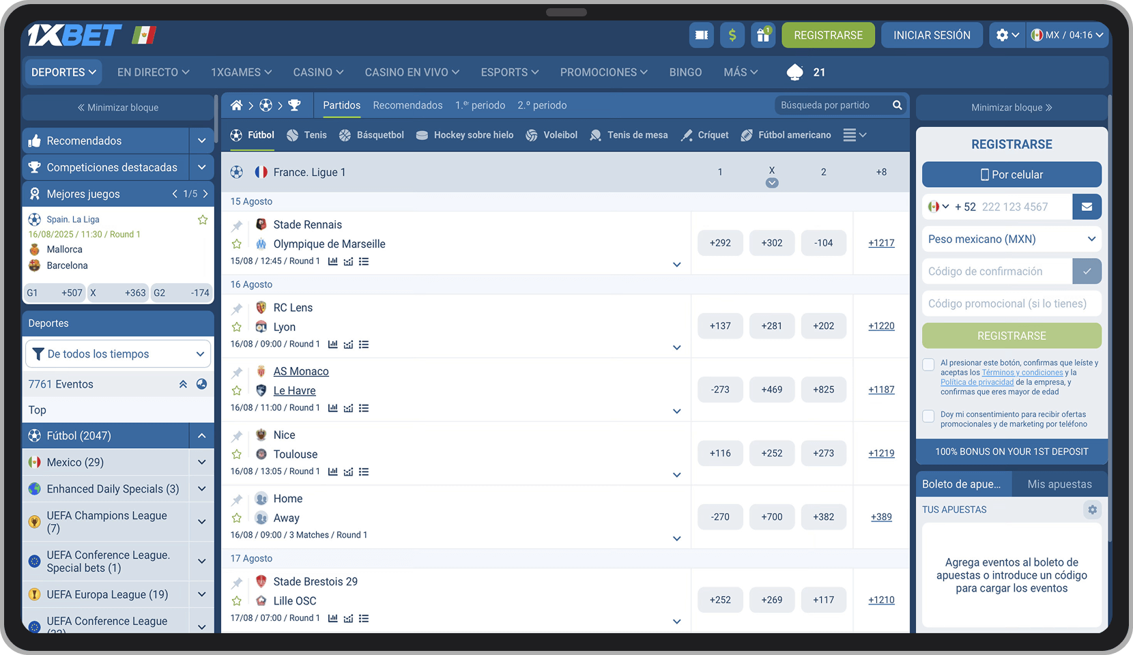Pin the Stade Brestois 29 match
Screen dimensions: 1133x655
[237, 582]
